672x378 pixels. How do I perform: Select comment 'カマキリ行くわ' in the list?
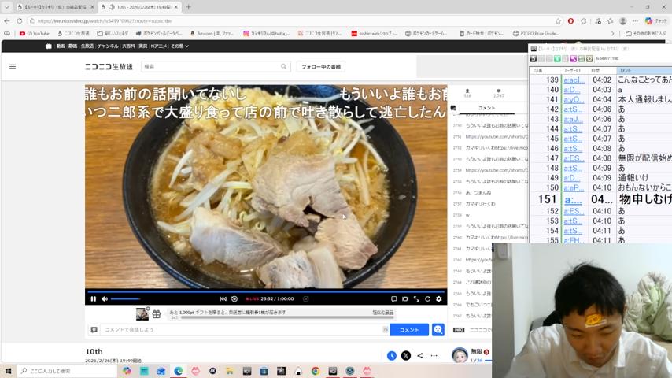[481, 204]
